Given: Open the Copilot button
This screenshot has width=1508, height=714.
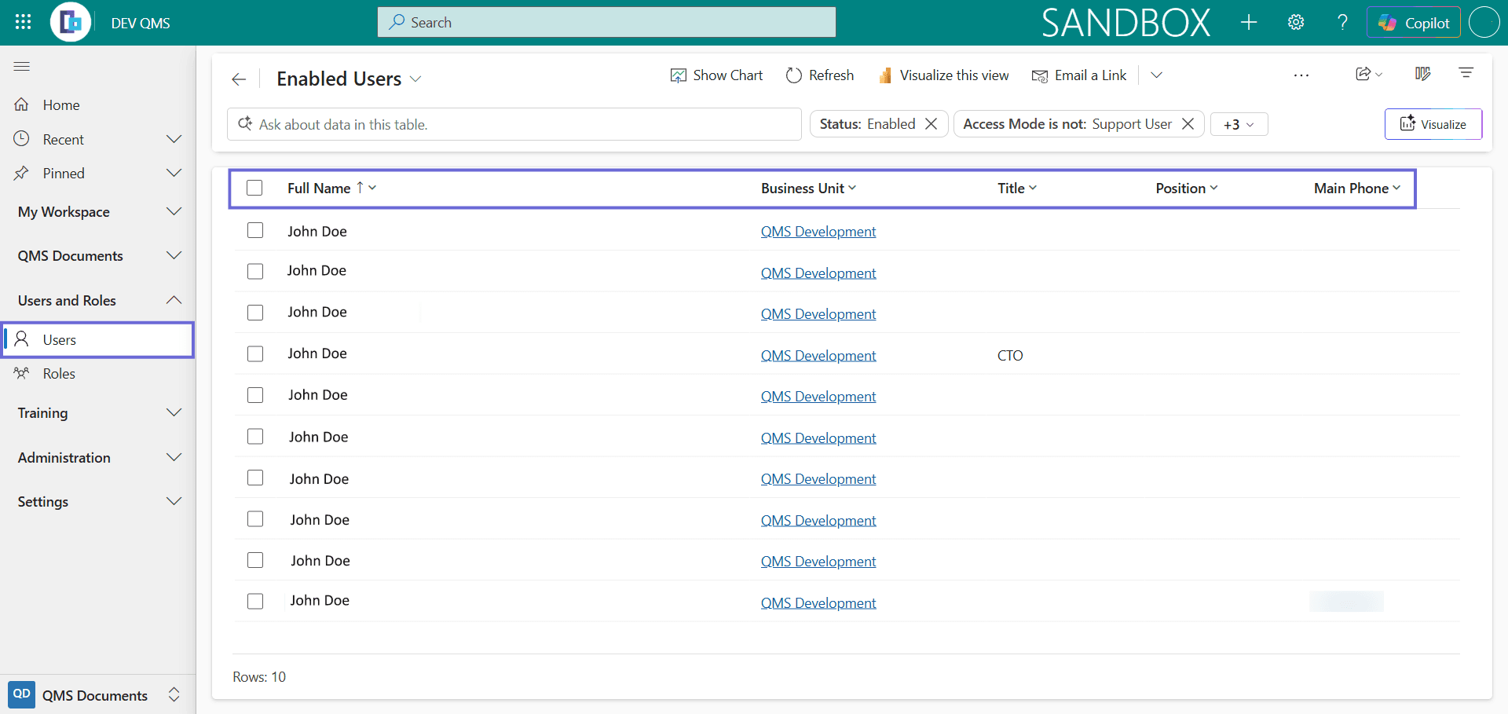Looking at the screenshot, I should (1414, 22).
